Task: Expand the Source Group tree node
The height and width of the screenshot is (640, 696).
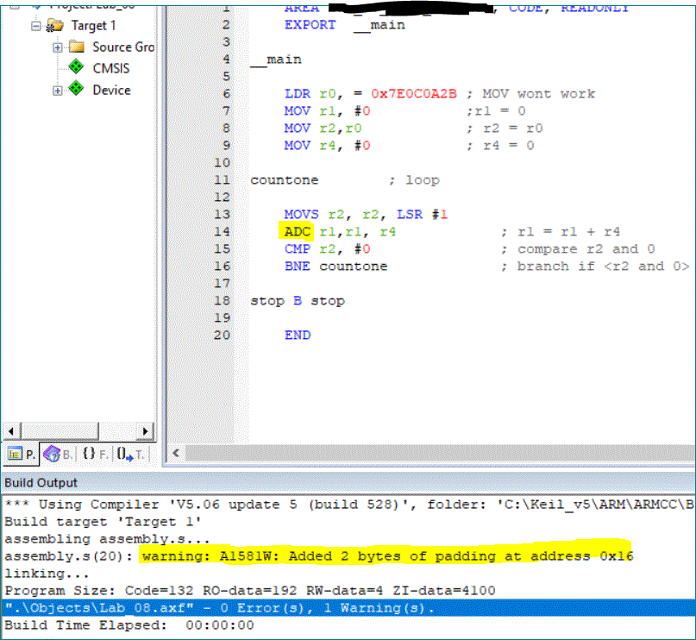Action: click(57, 47)
